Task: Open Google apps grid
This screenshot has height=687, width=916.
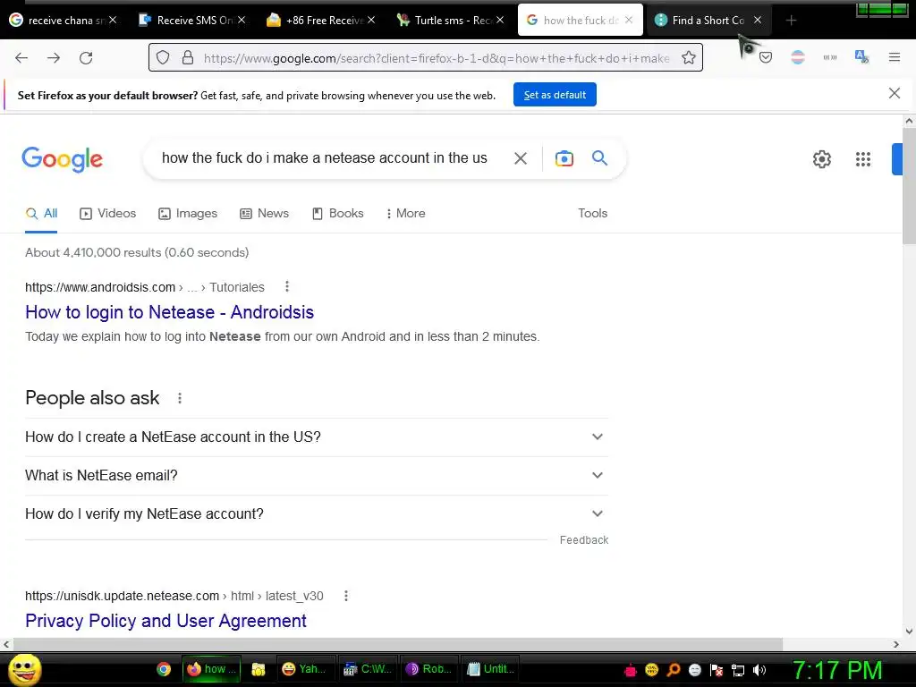Action: 863,159
